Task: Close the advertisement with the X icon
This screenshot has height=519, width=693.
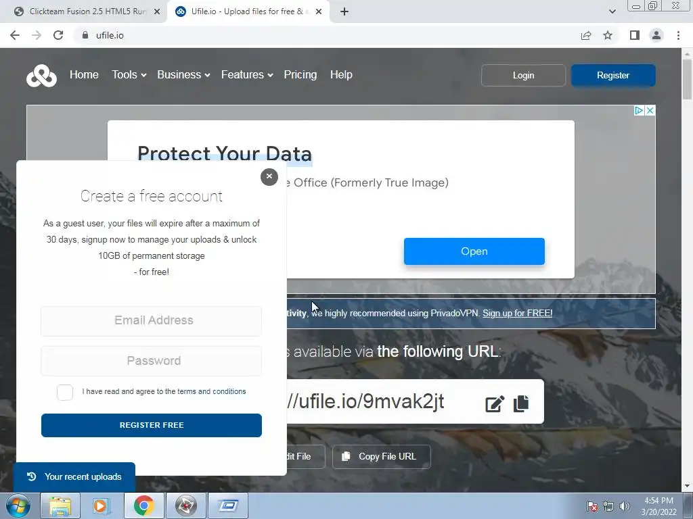Action: click(x=650, y=110)
